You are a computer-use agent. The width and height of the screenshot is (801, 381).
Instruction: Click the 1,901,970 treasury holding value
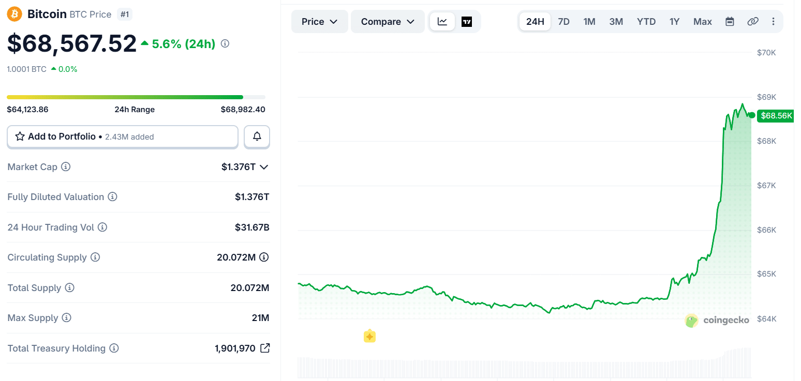pos(235,348)
